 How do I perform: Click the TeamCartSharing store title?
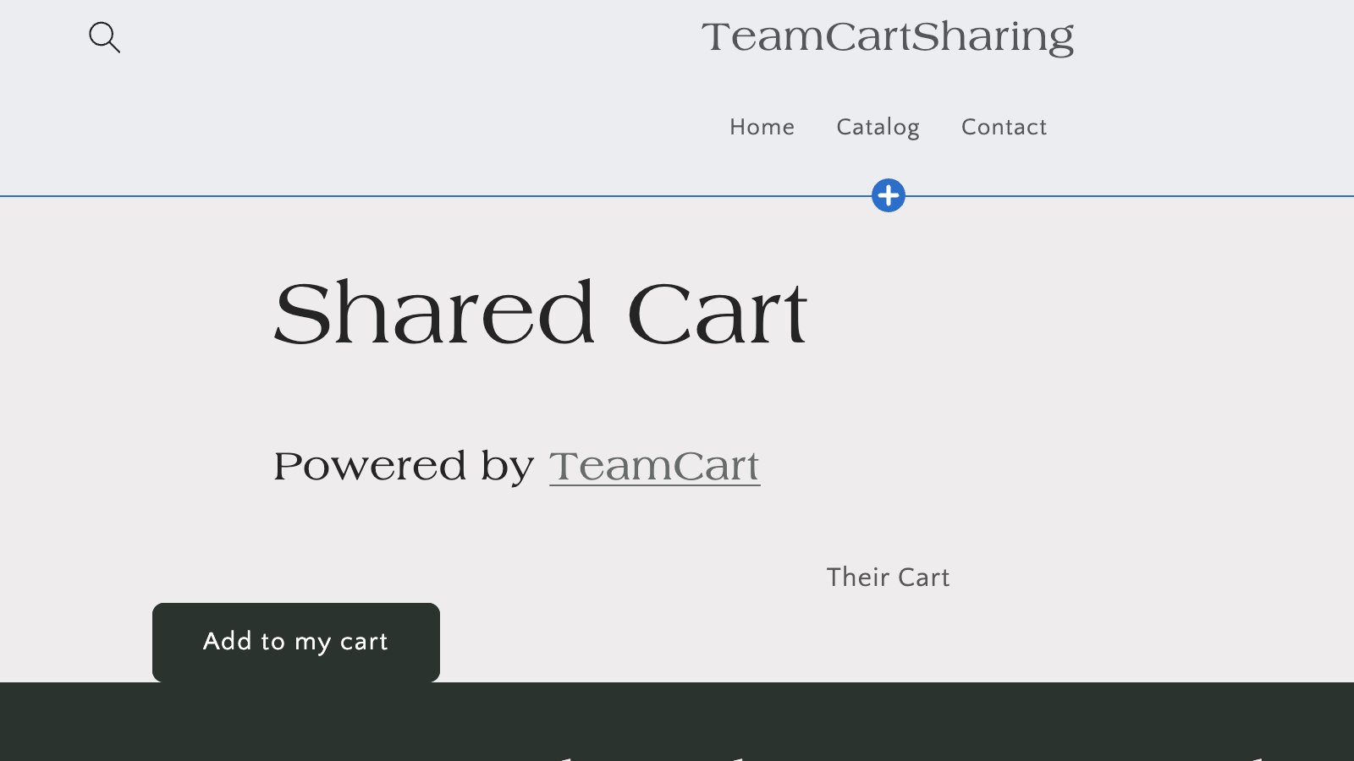(x=888, y=37)
